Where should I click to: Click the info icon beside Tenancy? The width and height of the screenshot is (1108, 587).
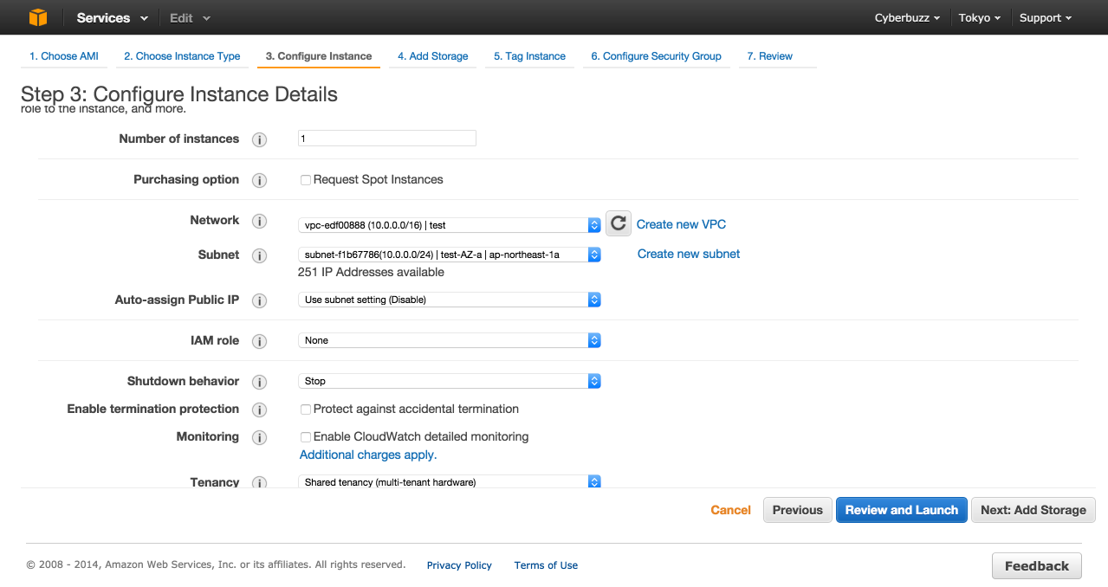[x=259, y=482]
